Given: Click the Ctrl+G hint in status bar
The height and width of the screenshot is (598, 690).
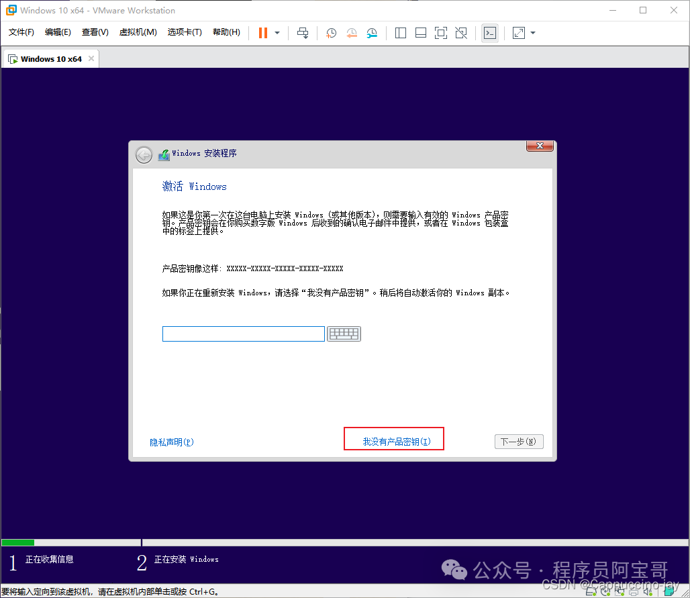Looking at the screenshot, I should tap(203, 592).
